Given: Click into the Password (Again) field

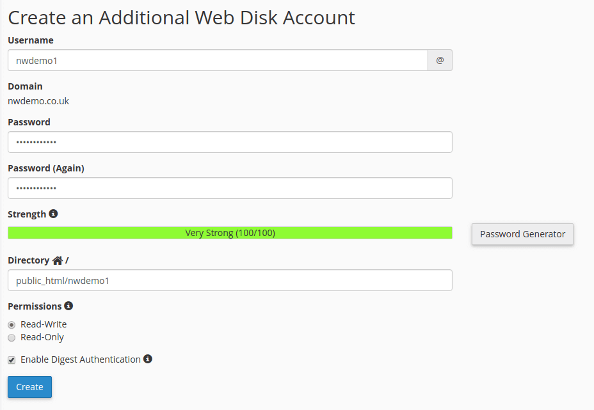Looking at the screenshot, I should (230, 188).
